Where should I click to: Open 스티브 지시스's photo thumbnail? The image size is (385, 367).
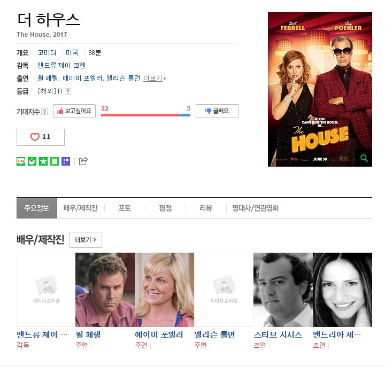click(x=283, y=290)
